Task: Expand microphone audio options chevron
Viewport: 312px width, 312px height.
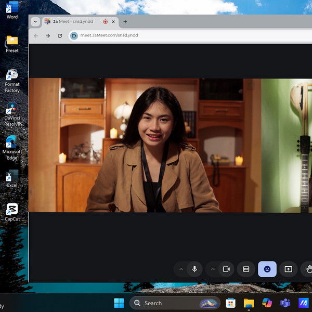Action: tap(181, 269)
